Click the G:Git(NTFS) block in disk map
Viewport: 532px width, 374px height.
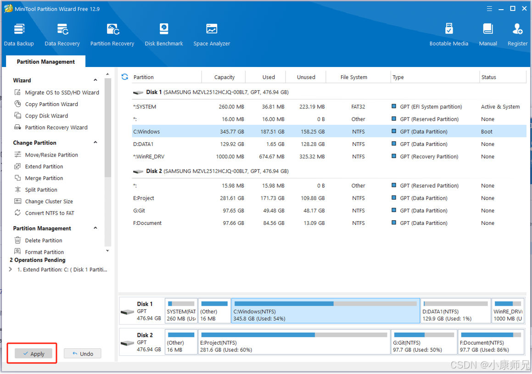pos(424,342)
